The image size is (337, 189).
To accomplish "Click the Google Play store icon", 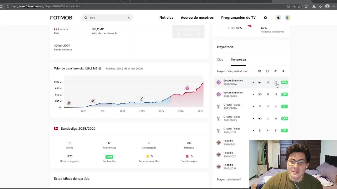I will coord(288,18).
